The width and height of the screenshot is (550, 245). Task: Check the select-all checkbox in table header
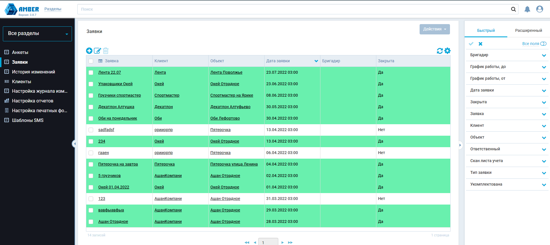[x=91, y=61]
